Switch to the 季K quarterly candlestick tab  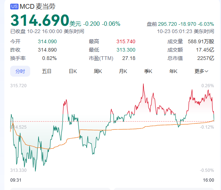(x=148, y=71)
